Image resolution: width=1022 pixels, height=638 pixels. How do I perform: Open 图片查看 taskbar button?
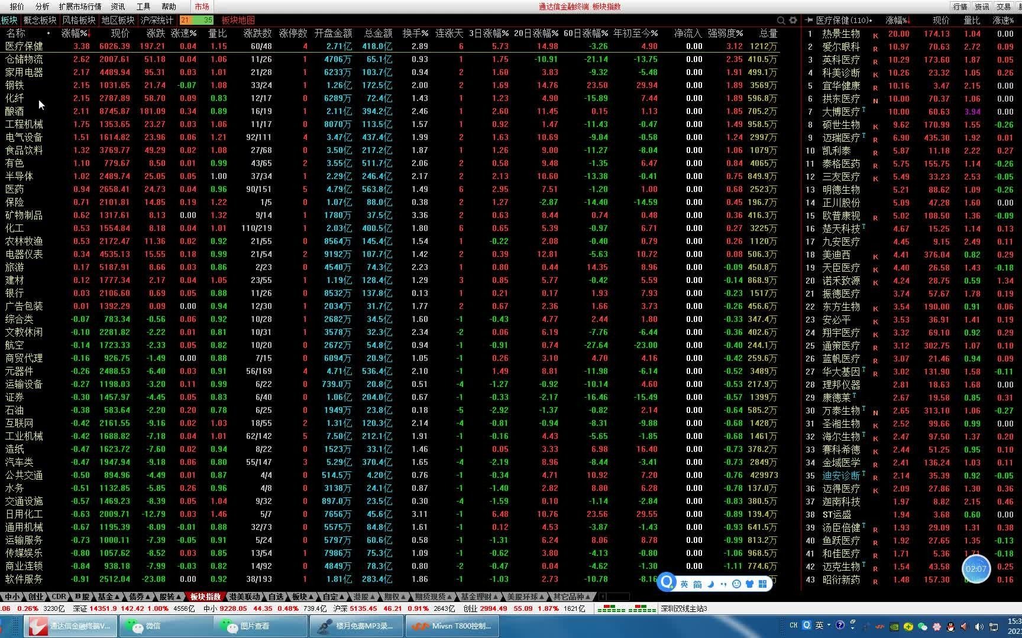(x=260, y=626)
